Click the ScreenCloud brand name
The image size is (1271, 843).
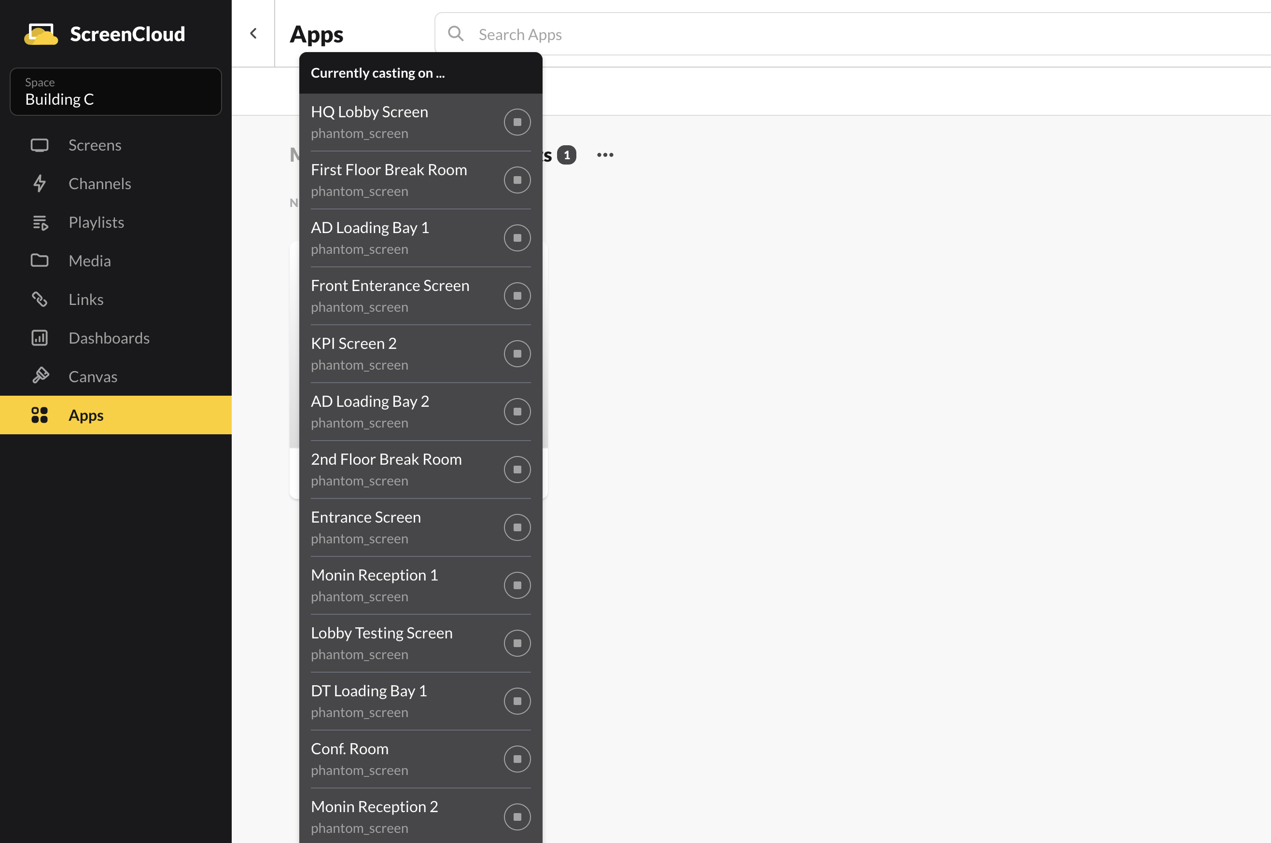127,34
